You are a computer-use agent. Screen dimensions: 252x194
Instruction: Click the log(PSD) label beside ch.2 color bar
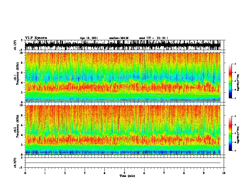[x=238, y=135]
